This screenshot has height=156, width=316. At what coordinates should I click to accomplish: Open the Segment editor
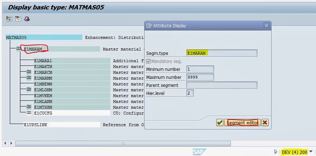pyautogui.click(x=242, y=123)
